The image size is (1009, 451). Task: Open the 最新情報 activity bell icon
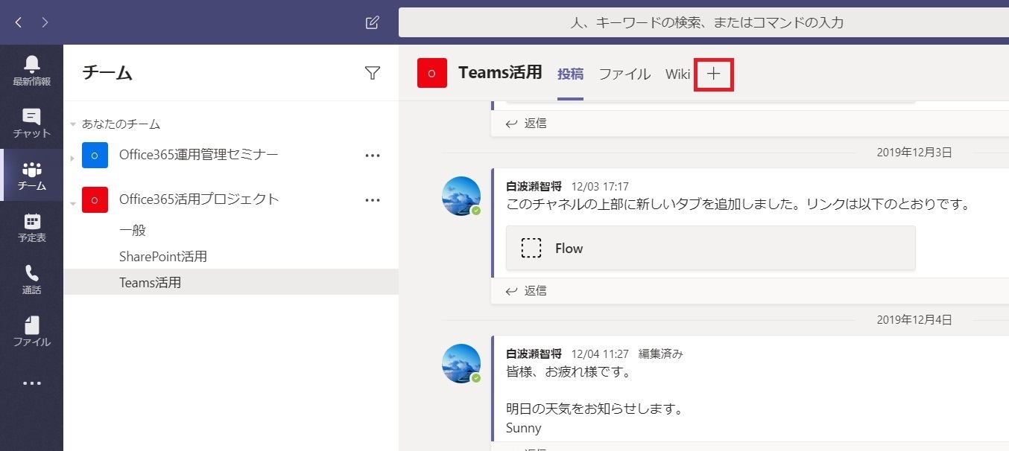[31, 71]
